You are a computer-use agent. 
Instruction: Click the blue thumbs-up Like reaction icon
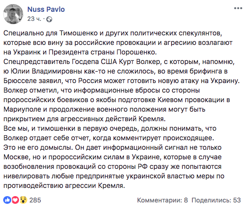tap(7, 200)
